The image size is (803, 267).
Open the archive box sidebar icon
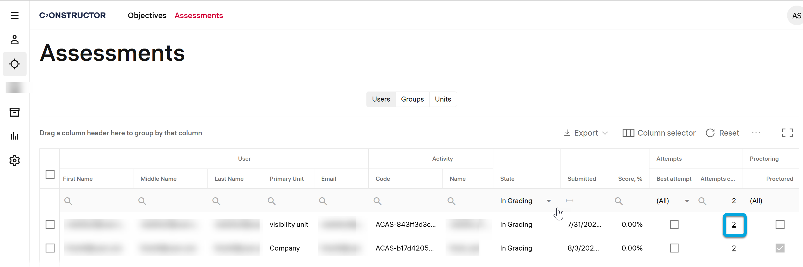pyautogui.click(x=14, y=112)
